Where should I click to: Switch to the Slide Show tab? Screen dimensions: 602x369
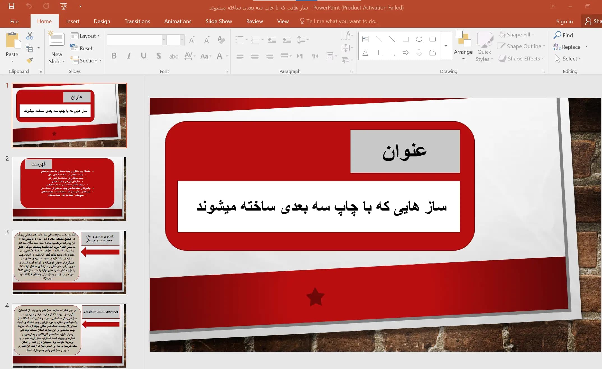(218, 21)
